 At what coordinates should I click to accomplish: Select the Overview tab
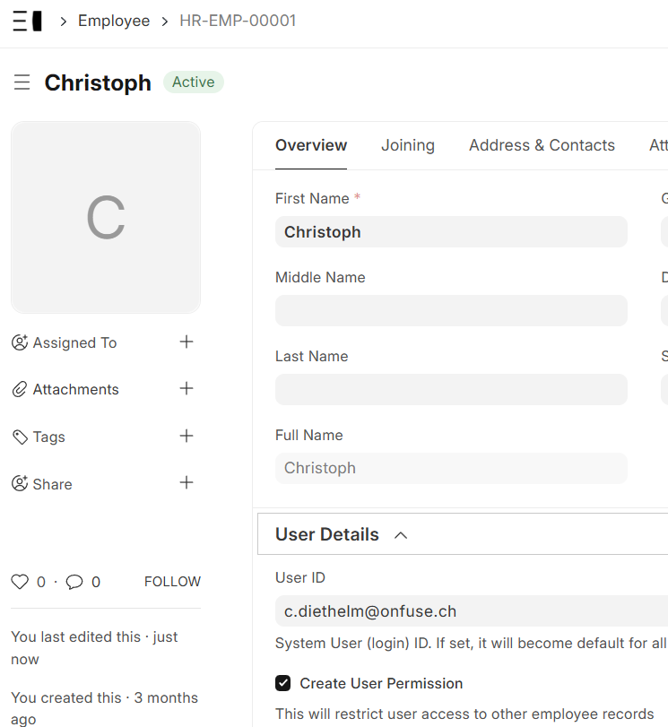311,145
